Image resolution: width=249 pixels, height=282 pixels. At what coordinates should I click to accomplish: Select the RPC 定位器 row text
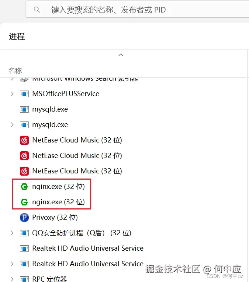(49, 279)
